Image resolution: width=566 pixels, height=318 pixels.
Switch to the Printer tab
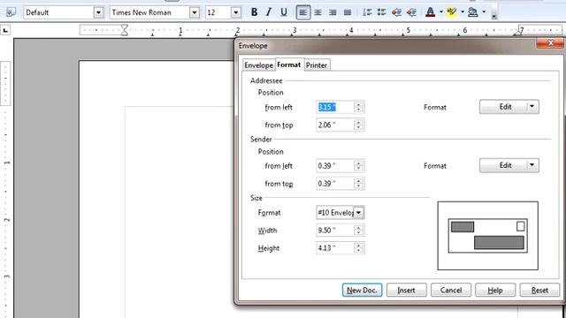click(317, 65)
